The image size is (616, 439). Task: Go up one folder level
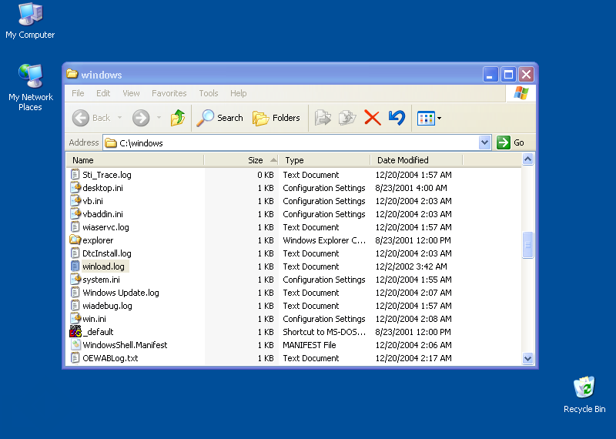pyautogui.click(x=178, y=118)
